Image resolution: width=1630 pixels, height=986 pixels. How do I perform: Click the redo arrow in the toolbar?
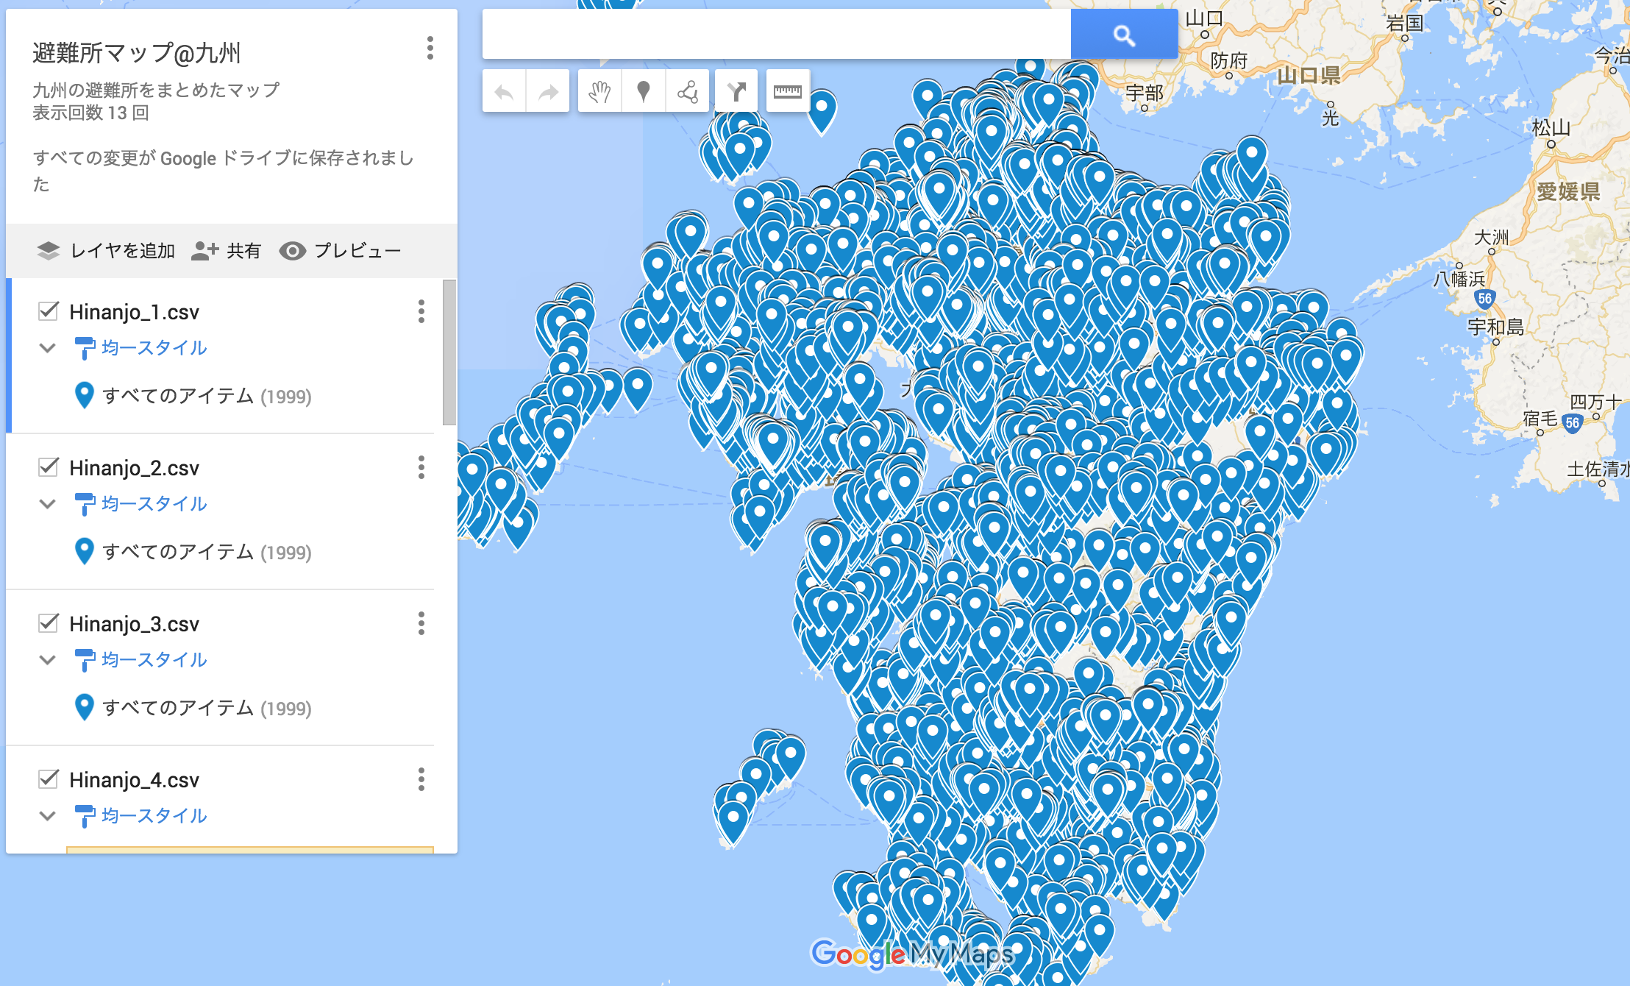point(548,92)
